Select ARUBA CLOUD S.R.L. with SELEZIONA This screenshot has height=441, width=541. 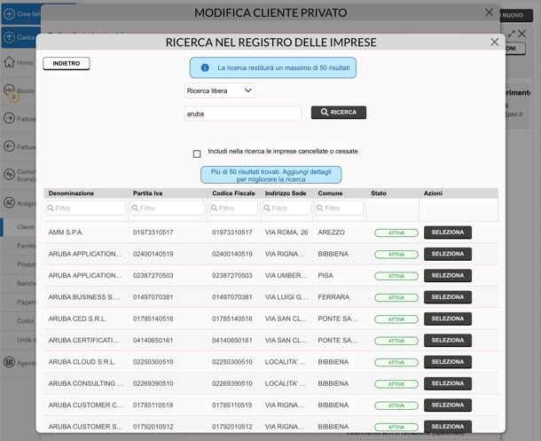click(x=448, y=362)
